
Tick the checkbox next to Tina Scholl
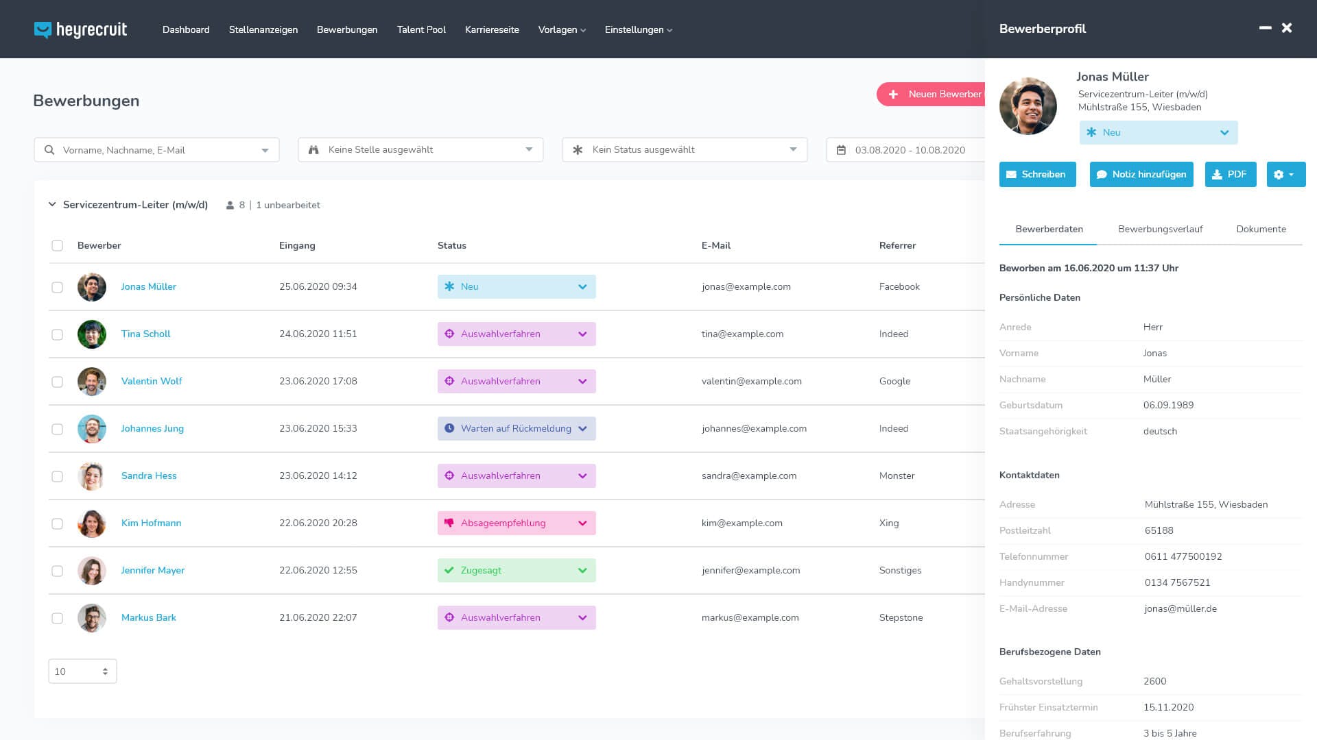(x=57, y=334)
